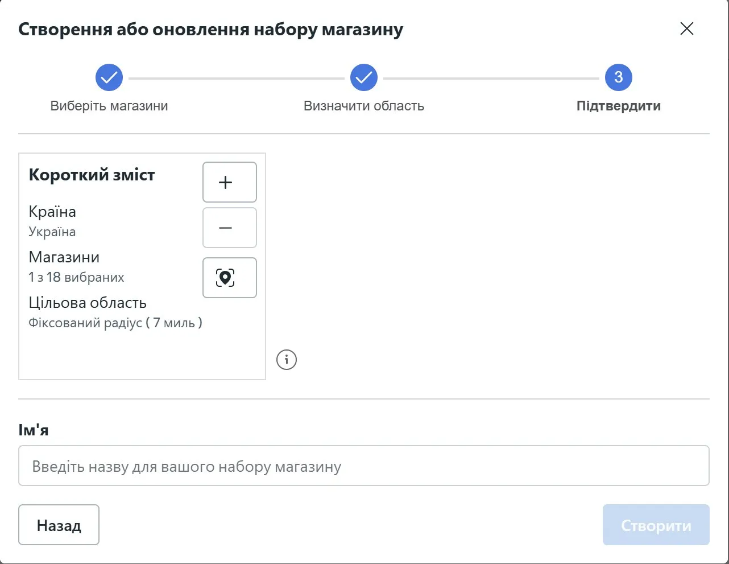Click the 'Назад' button

coord(59,525)
